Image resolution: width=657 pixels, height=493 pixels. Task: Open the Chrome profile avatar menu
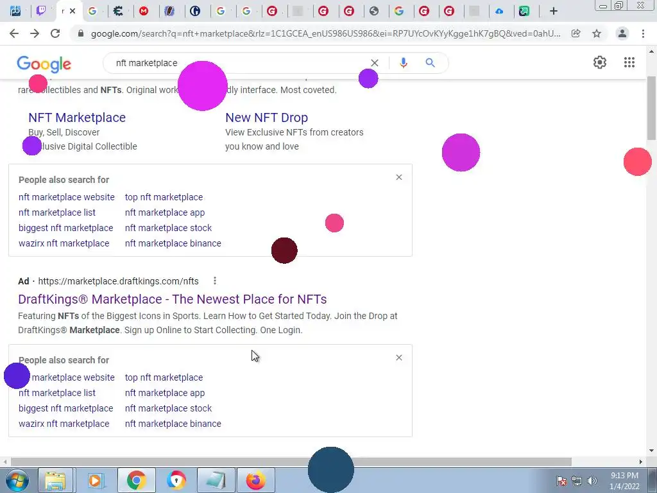pos(622,33)
